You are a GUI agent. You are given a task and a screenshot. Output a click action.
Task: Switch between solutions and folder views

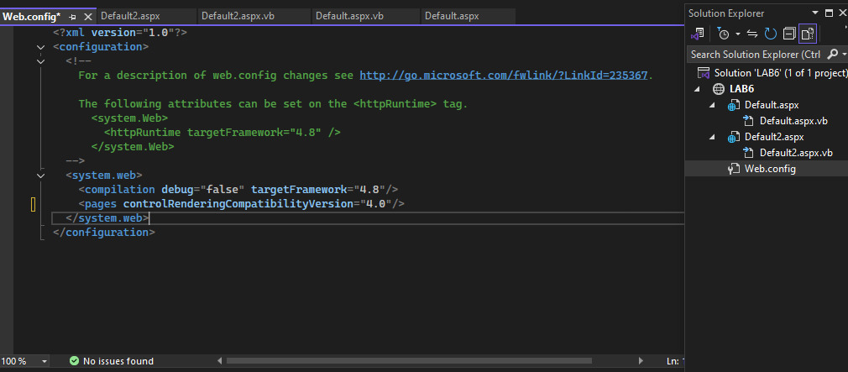pyautogui.click(x=697, y=34)
